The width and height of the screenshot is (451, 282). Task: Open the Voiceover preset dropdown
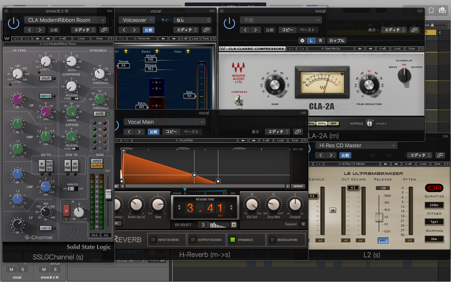137,20
